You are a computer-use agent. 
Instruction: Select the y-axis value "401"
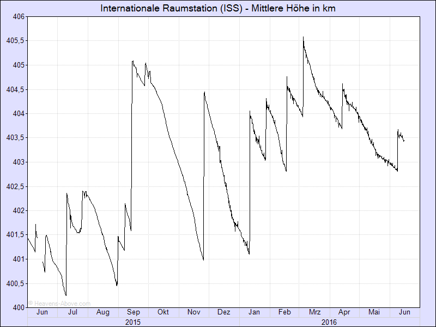(19, 259)
